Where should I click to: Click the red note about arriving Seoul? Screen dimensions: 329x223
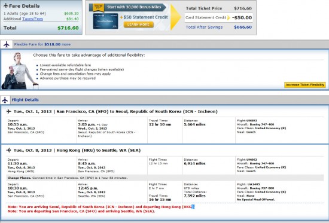pyautogui.click(x=101, y=207)
